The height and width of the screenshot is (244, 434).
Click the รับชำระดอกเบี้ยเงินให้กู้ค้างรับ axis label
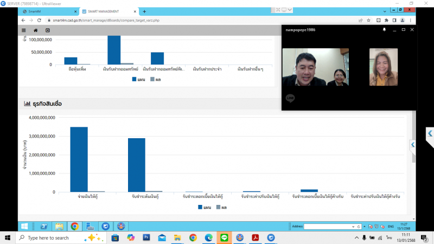tap(318, 196)
